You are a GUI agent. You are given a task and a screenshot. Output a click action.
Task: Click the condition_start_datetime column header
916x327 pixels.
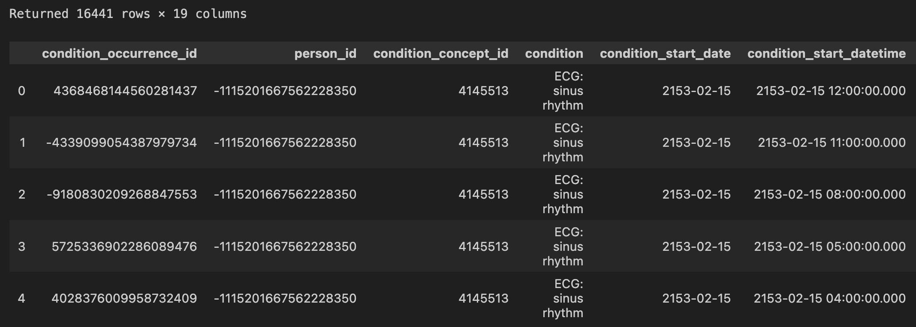point(826,54)
